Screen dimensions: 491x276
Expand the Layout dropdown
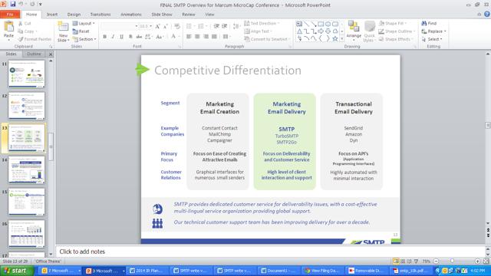[84, 24]
